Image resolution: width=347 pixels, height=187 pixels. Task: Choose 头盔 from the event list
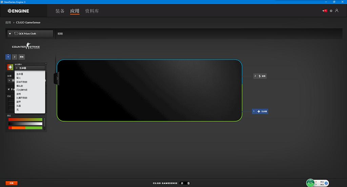30,106
